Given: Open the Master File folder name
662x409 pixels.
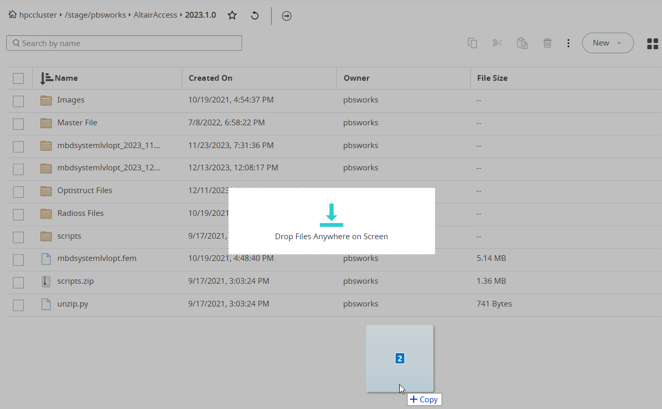Looking at the screenshot, I should 77,123.
